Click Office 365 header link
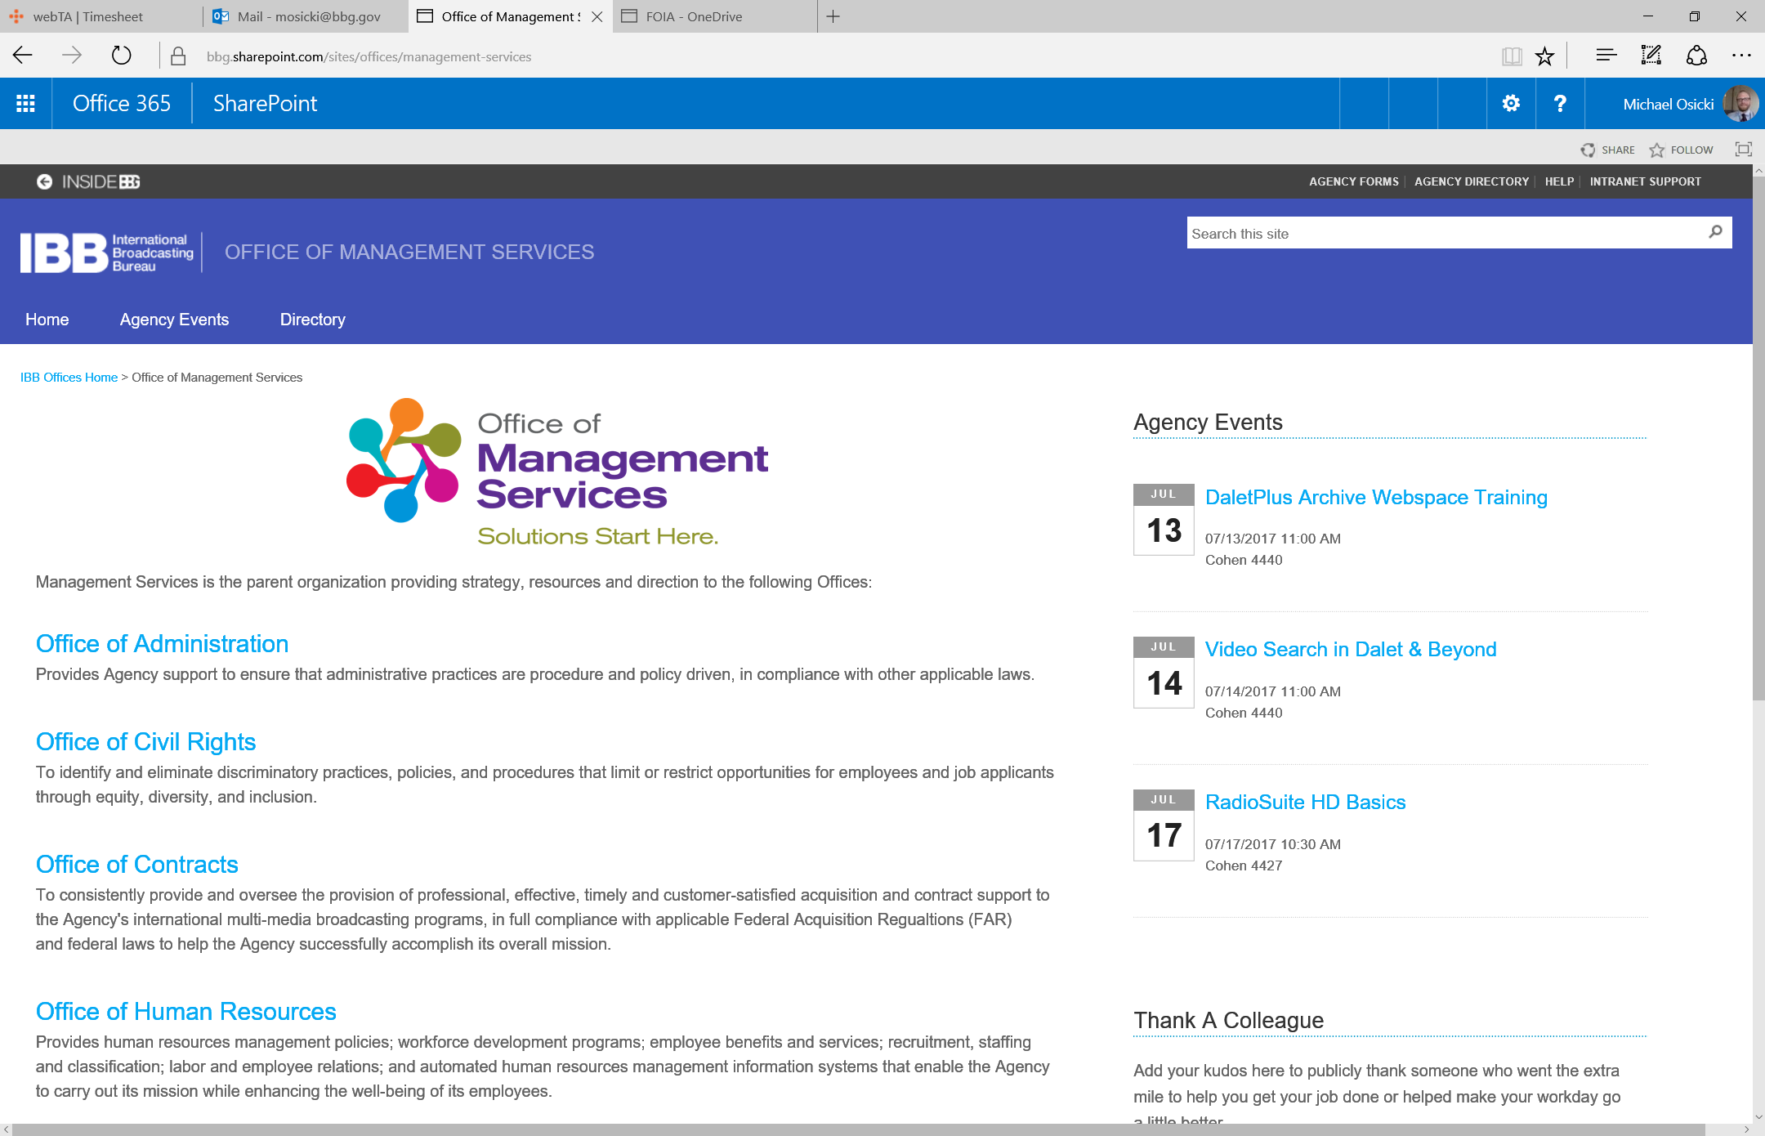This screenshot has height=1136, width=1765. tap(122, 104)
